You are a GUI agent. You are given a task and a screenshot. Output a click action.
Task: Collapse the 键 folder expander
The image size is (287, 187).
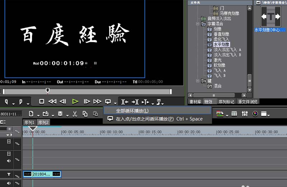[x=198, y=81]
